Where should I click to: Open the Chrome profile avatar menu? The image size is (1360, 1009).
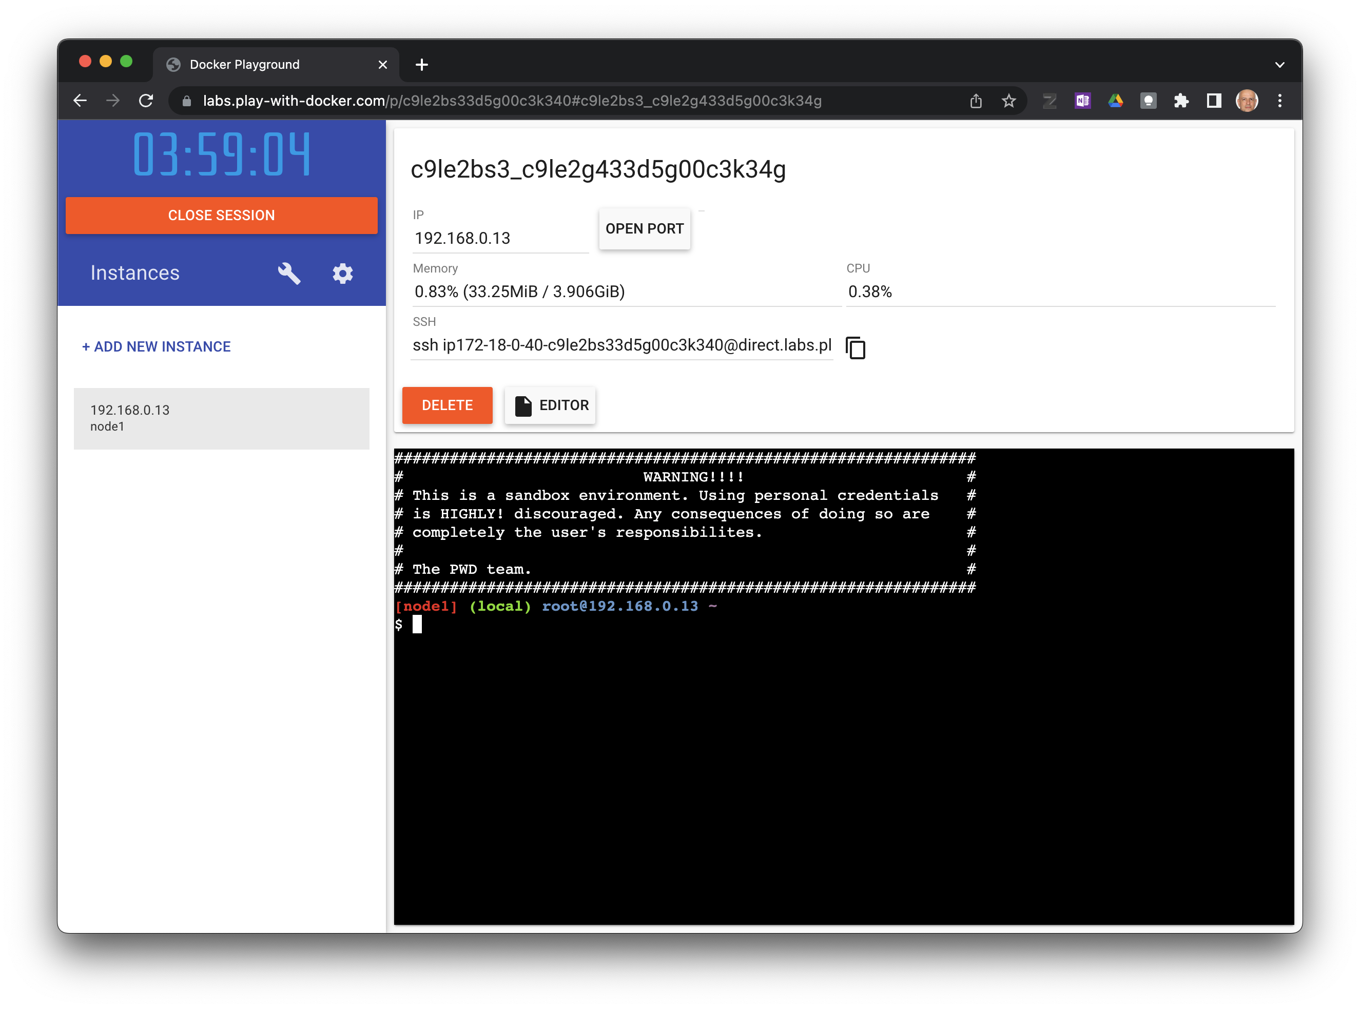point(1247,101)
